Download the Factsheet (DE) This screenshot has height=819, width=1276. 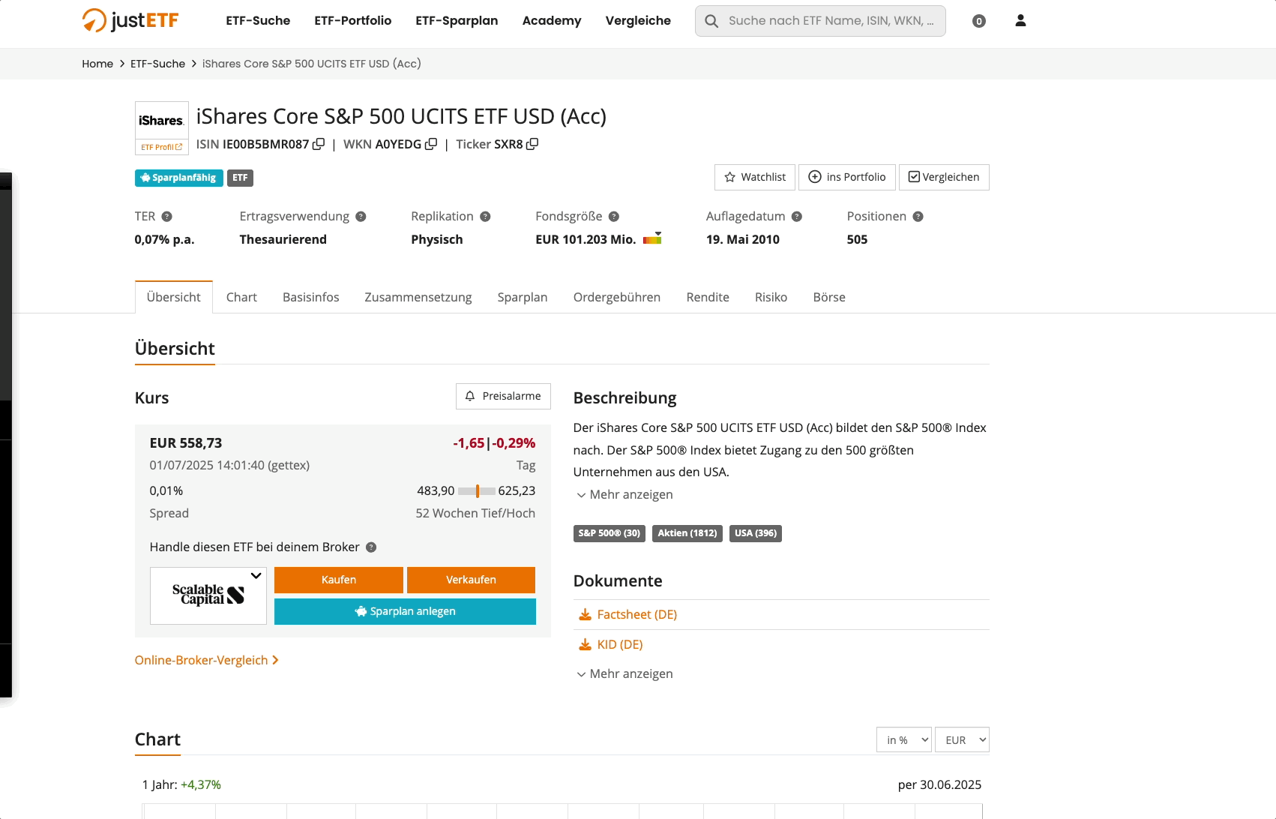(x=637, y=614)
